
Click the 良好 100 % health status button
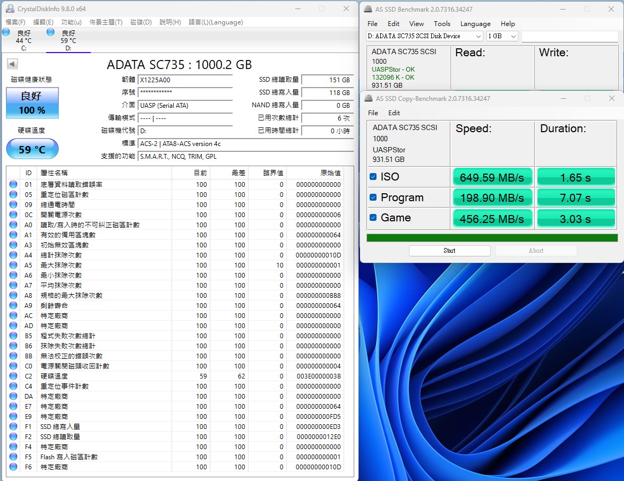pyautogui.click(x=32, y=103)
